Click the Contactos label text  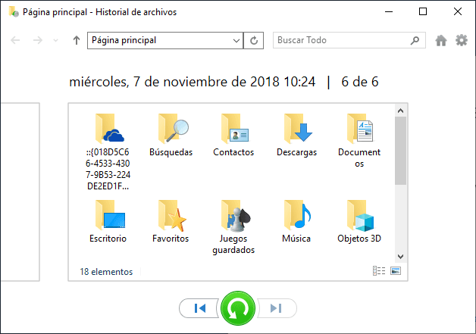click(x=233, y=152)
